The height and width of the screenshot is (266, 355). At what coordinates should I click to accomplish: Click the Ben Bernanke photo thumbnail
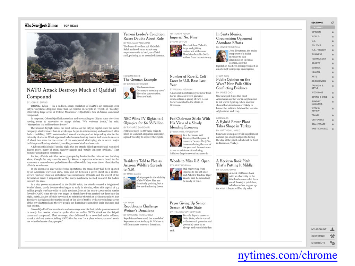(x=176, y=141)
